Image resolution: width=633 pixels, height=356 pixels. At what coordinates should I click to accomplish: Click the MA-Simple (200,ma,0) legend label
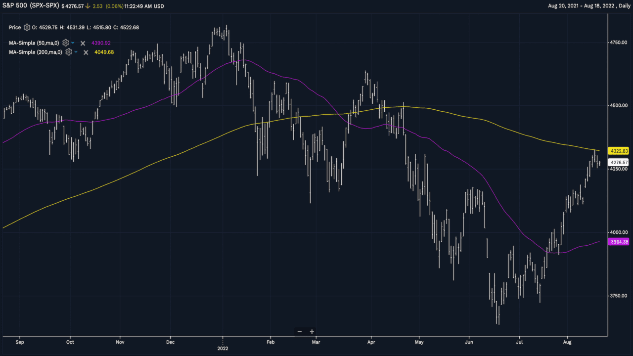coord(36,52)
